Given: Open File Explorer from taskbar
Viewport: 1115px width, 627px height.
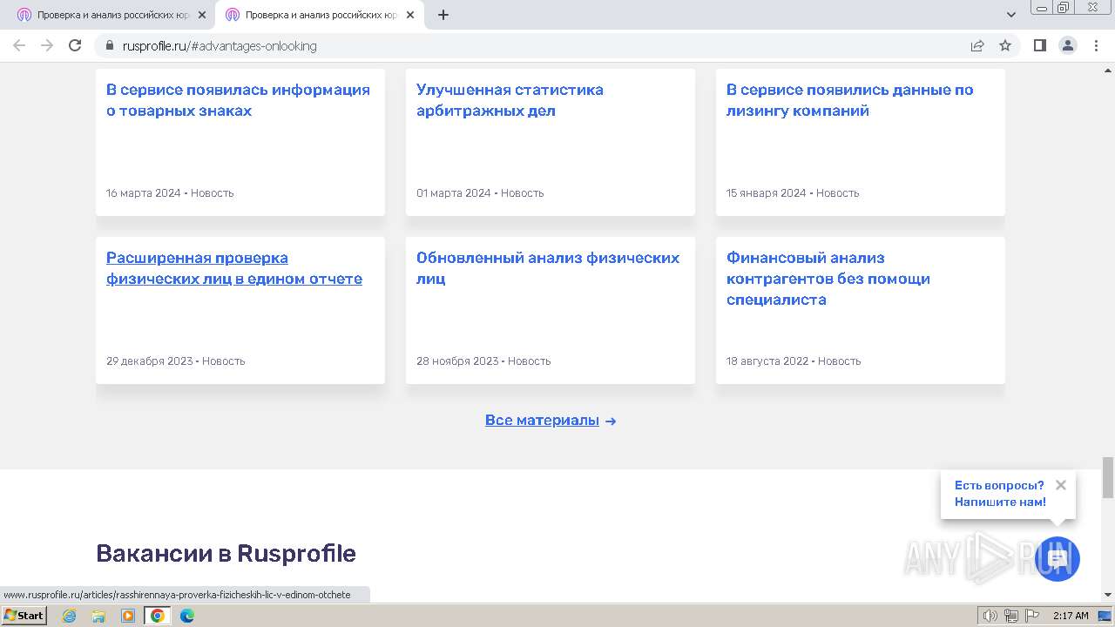Looking at the screenshot, I should [x=98, y=616].
